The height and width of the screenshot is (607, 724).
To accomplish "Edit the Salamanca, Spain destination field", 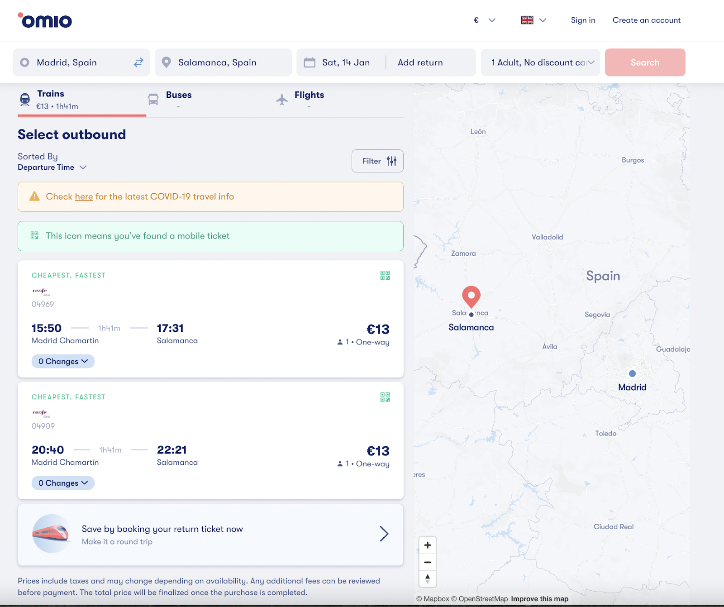I will point(223,62).
